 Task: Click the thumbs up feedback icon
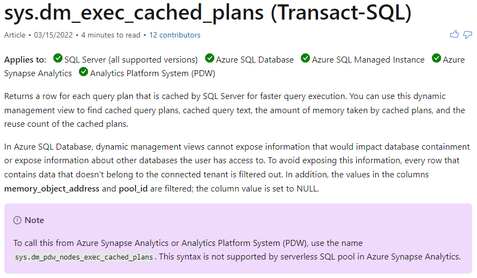454,35
